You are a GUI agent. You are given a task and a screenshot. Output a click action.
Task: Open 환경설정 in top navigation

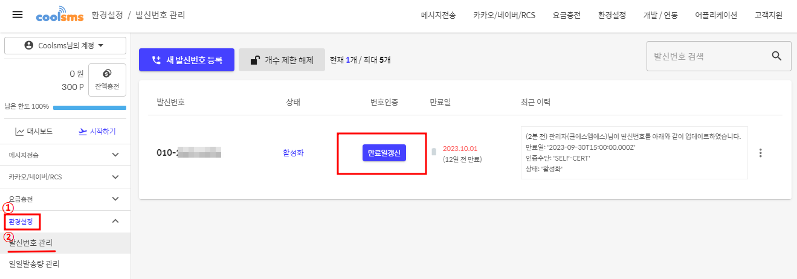click(611, 16)
